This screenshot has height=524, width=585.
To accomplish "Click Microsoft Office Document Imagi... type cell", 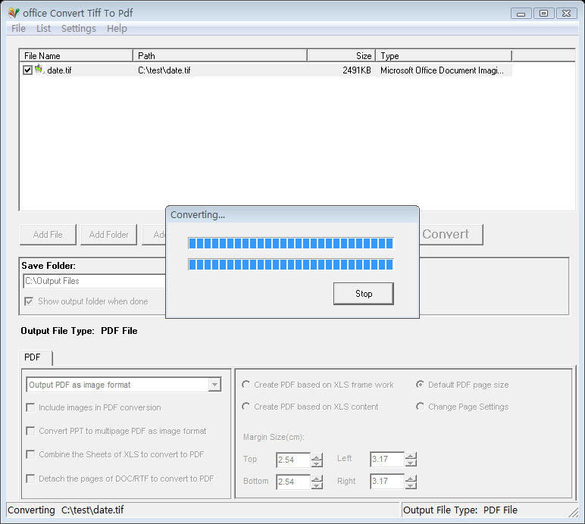I will [442, 70].
